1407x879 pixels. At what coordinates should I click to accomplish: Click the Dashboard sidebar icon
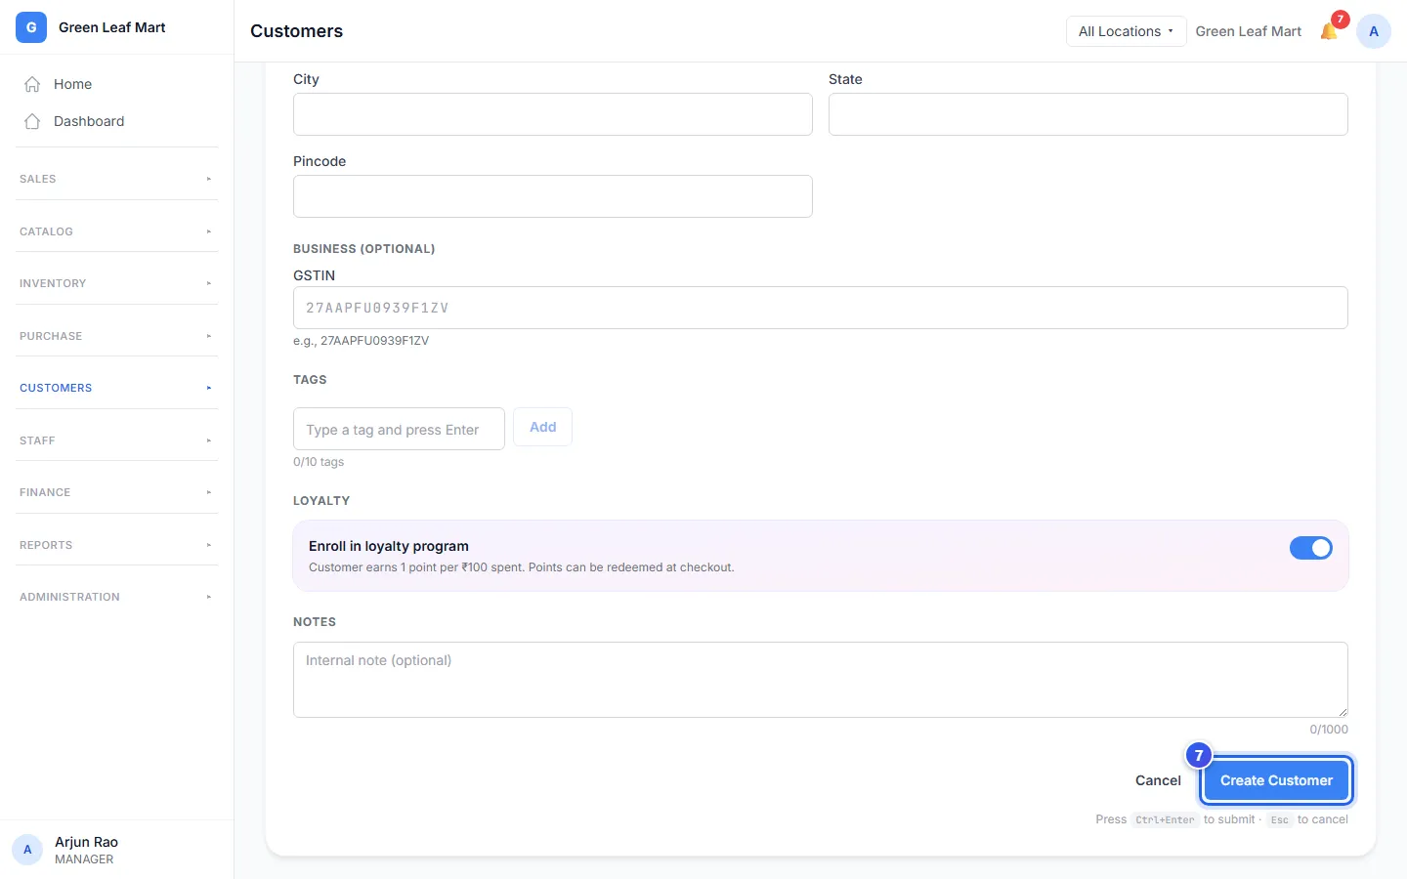(x=32, y=121)
